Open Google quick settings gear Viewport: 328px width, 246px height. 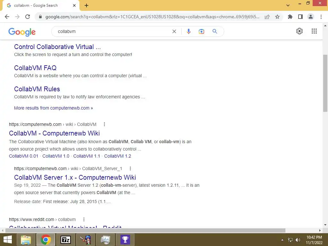[x=299, y=31]
